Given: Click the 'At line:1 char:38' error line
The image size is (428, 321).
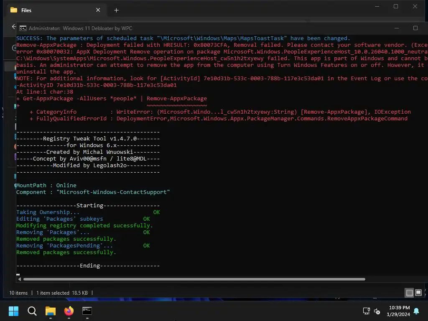Looking at the screenshot, I should click(x=44, y=92).
